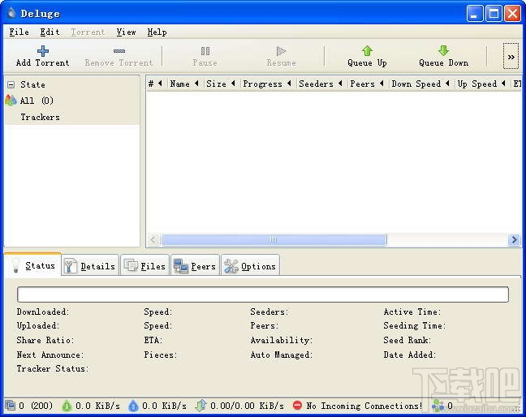
Task: Click the protocol traffic icon in the status bar
Action: (x=201, y=406)
